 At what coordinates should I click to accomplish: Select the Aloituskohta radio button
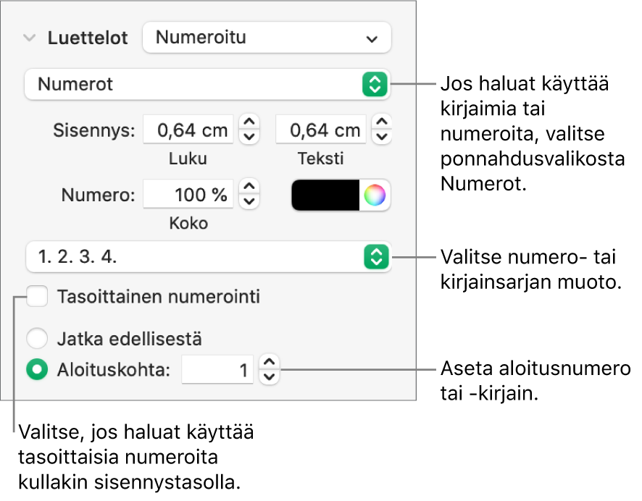[x=36, y=370]
